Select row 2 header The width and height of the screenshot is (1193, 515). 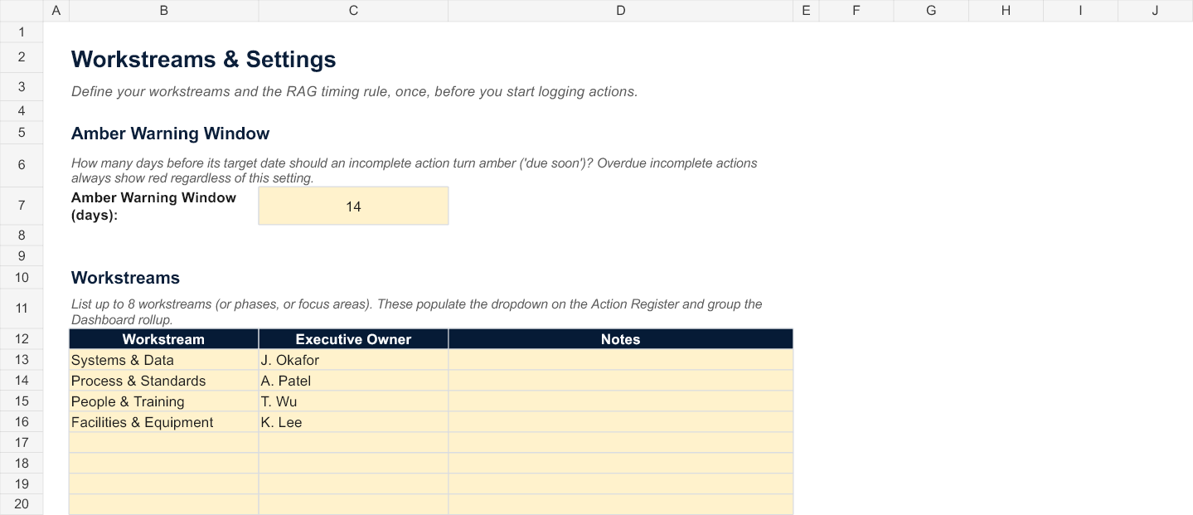22,57
